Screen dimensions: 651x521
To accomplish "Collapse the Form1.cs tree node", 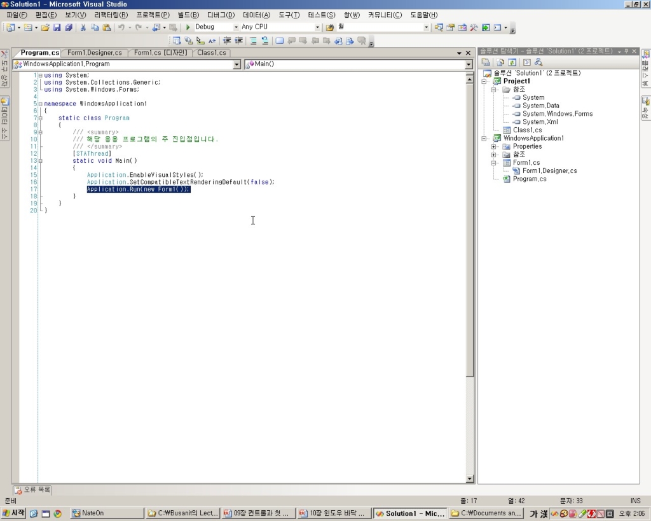I will coord(493,163).
